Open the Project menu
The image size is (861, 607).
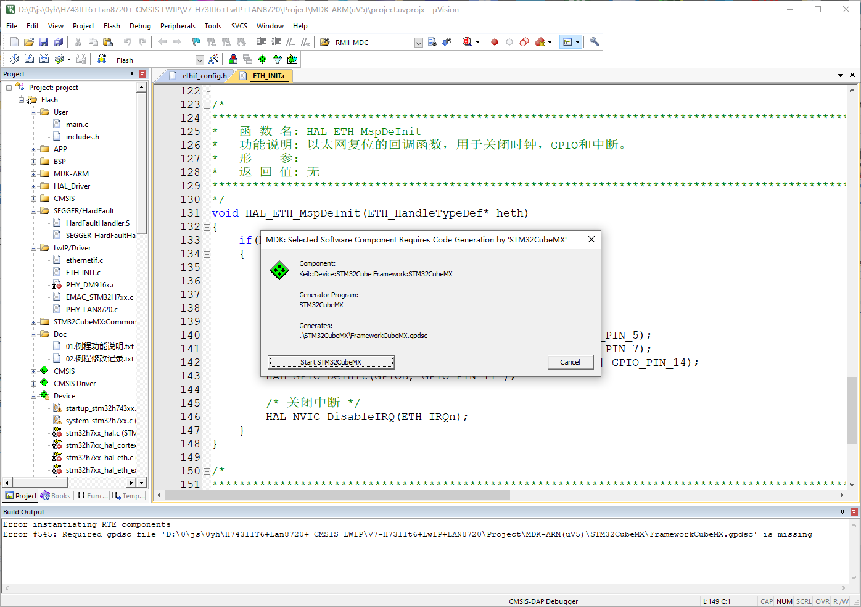tap(83, 26)
